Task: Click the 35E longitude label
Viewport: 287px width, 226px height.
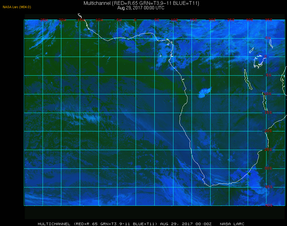Action: 269,20
